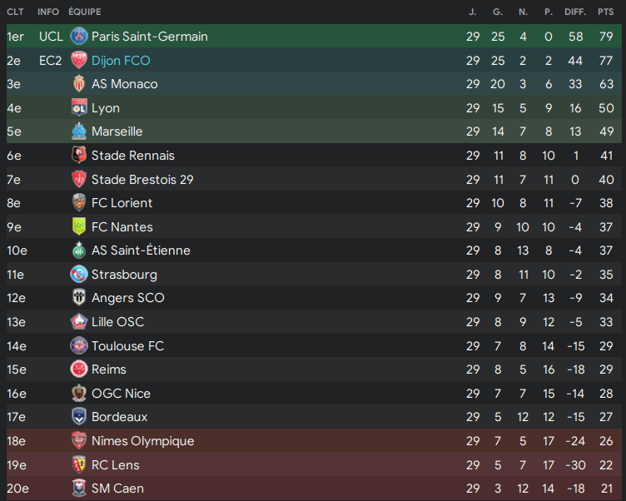Click the Dijon FCO club badge
Screen dimensions: 626x501
(79, 61)
